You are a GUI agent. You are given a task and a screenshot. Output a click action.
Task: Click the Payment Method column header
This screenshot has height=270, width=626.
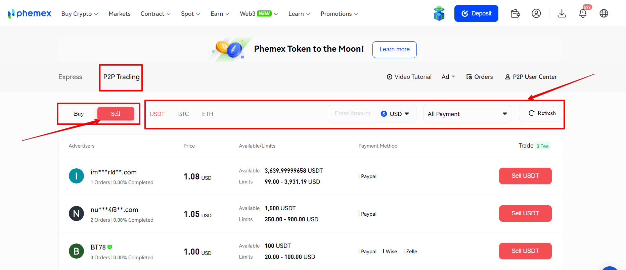point(378,146)
